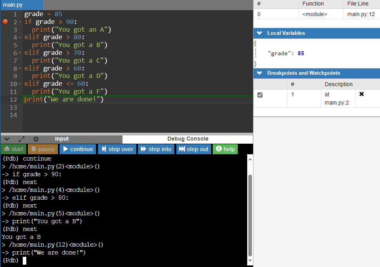Select the main.py file tab
Viewport: 380px width, 267px height.
click(x=13, y=5)
